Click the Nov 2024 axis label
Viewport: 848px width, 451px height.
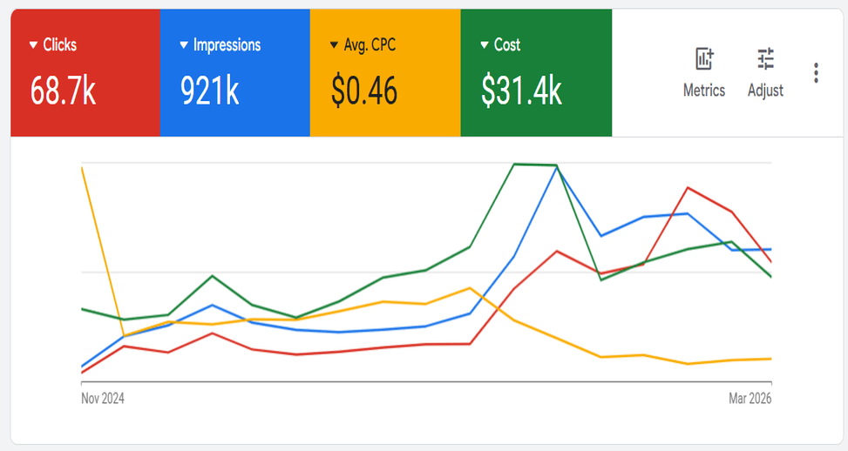click(x=103, y=399)
